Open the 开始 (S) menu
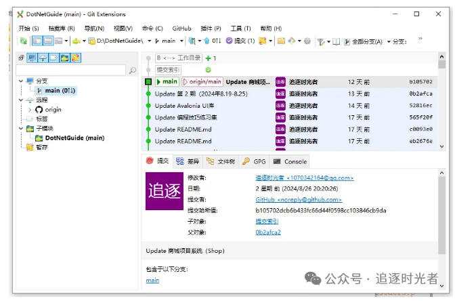This screenshot has width=455, height=301. 28,28
